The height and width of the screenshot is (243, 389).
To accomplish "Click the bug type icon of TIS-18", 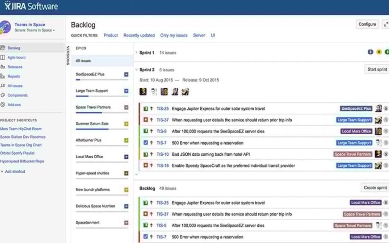I will coord(145,166).
